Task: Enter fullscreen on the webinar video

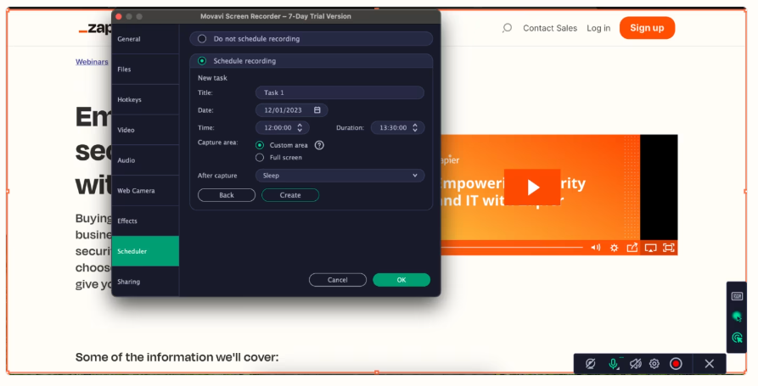Action: pos(669,248)
